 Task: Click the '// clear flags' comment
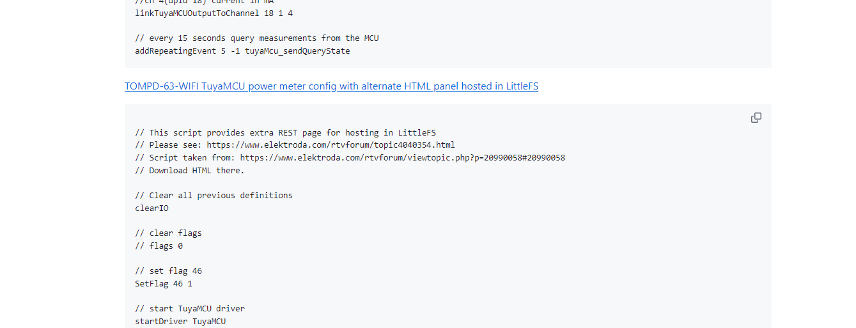coord(168,233)
